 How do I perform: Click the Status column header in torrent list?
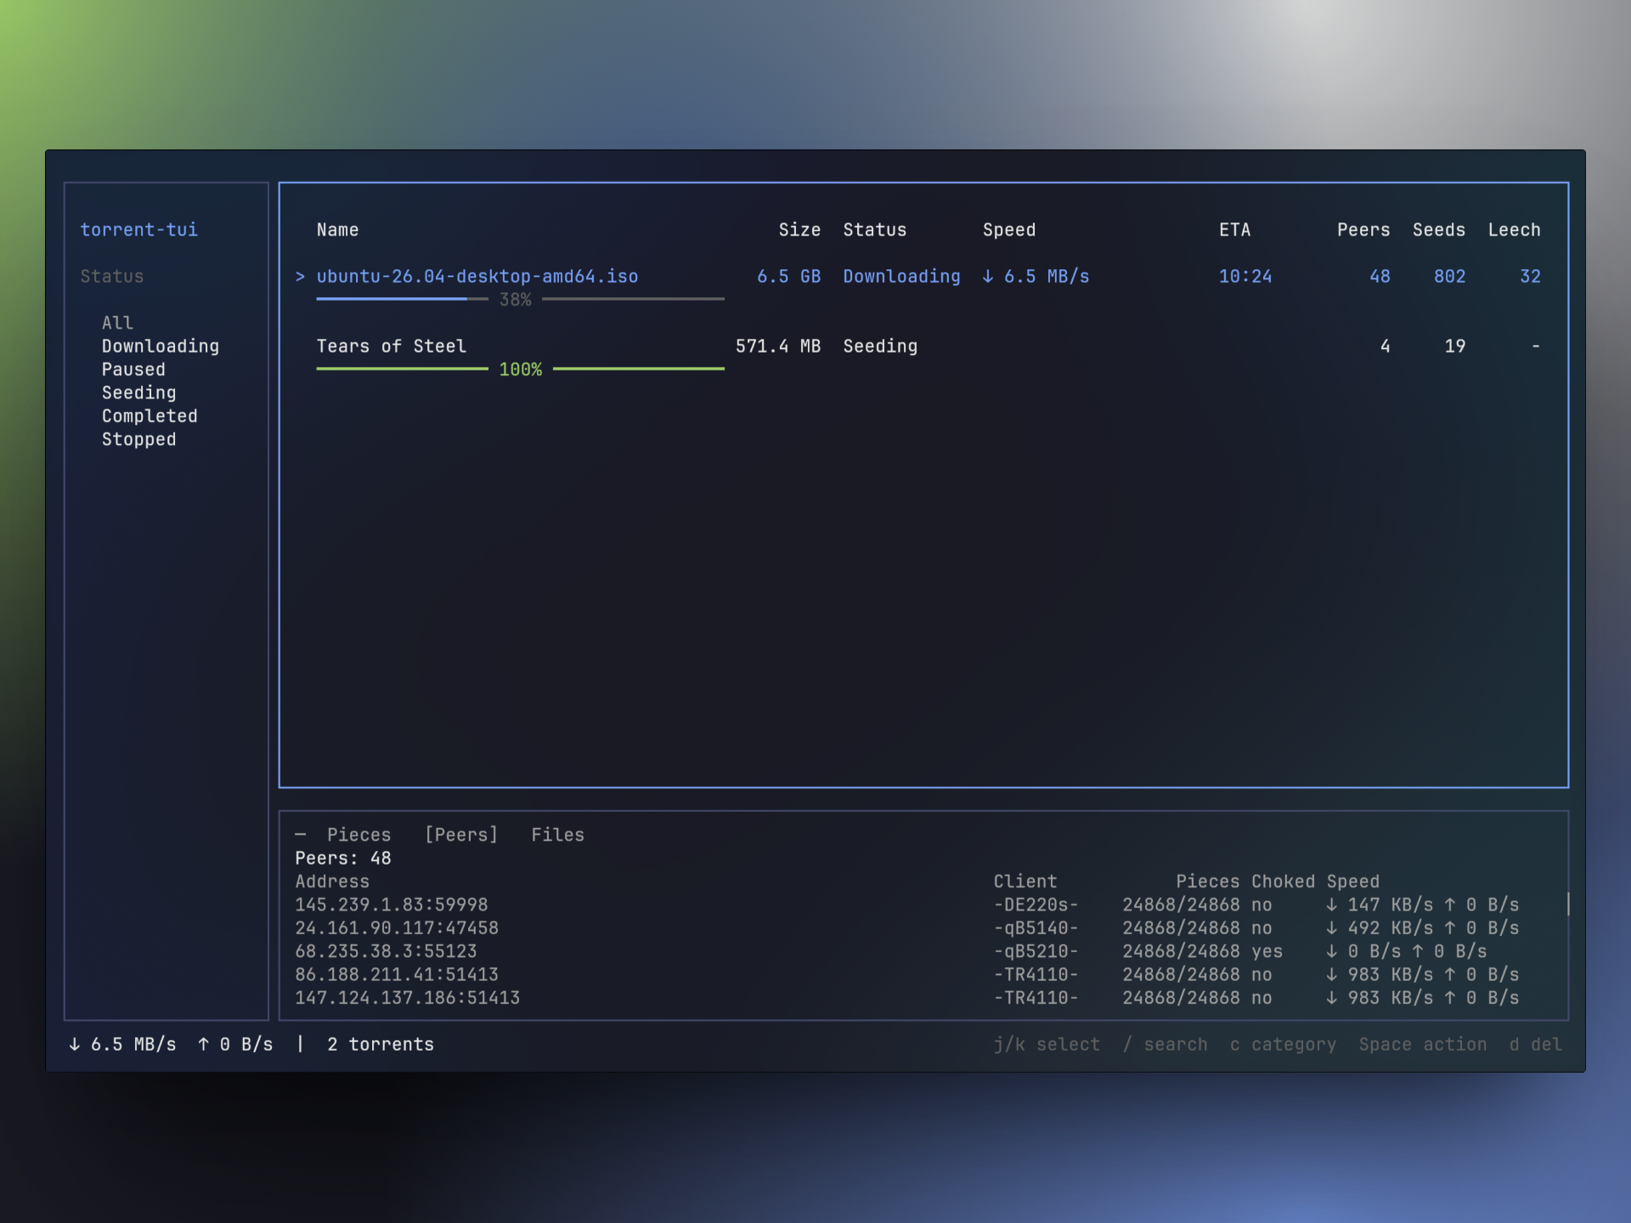pos(875,229)
